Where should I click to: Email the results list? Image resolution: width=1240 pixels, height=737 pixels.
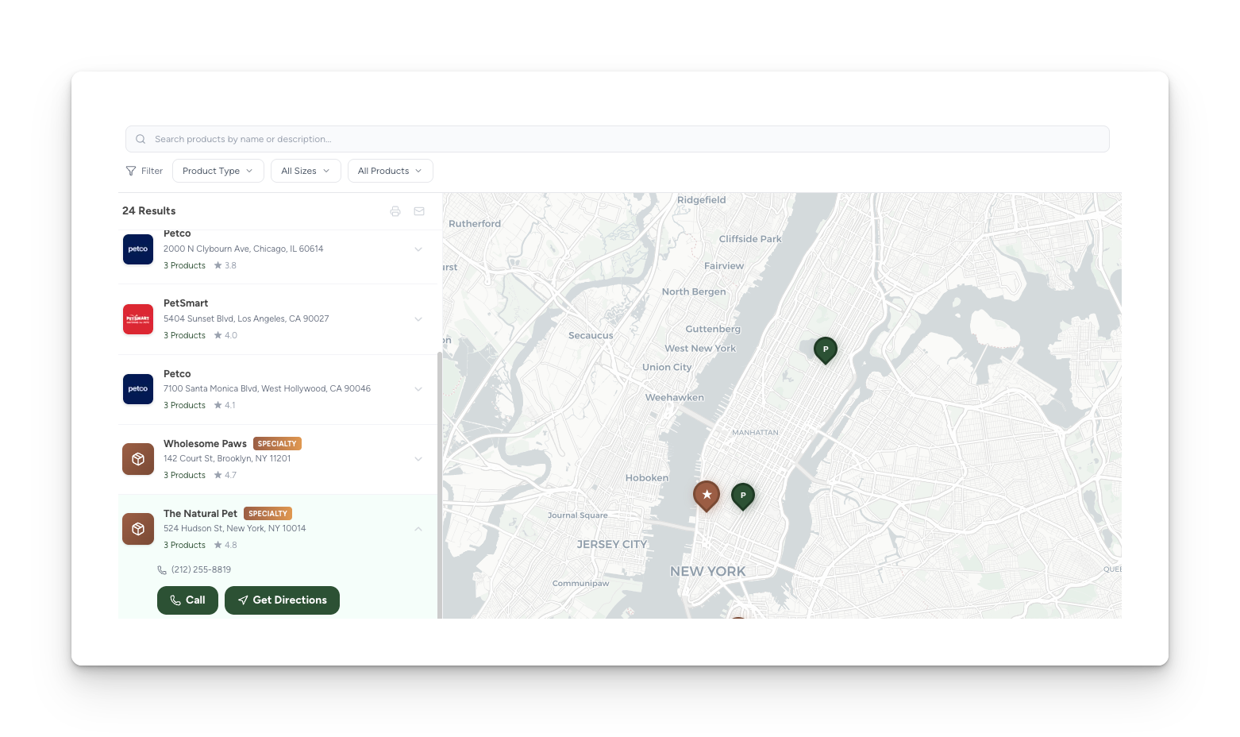click(x=419, y=211)
